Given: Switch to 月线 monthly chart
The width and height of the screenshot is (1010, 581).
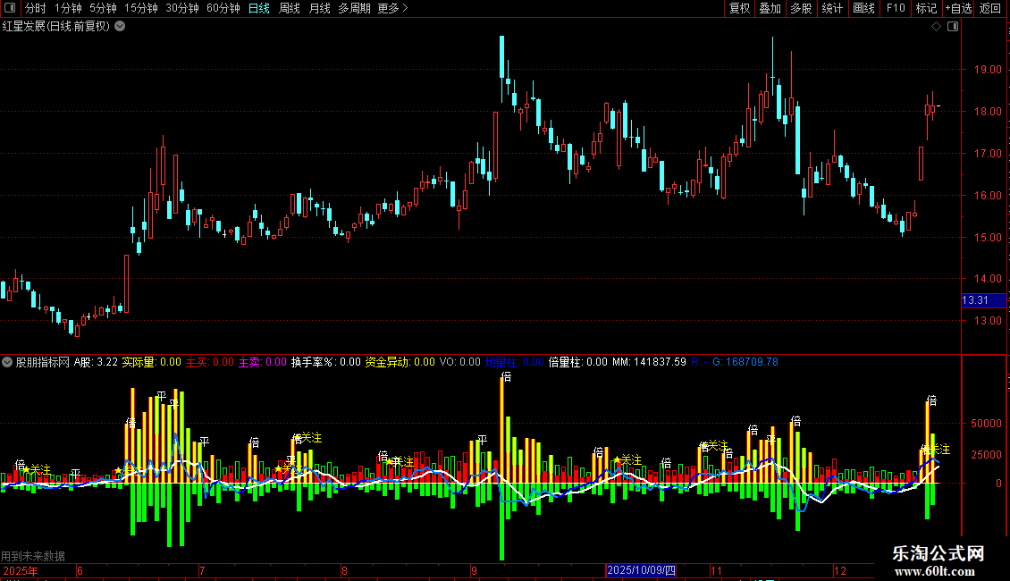Looking at the screenshot, I should tap(319, 8).
